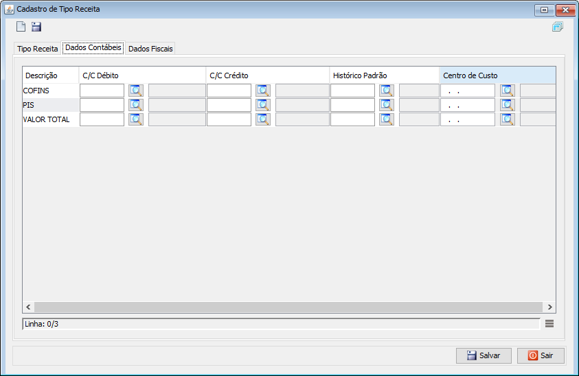Click the Salvar button
This screenshot has height=376, width=579.
click(484, 355)
